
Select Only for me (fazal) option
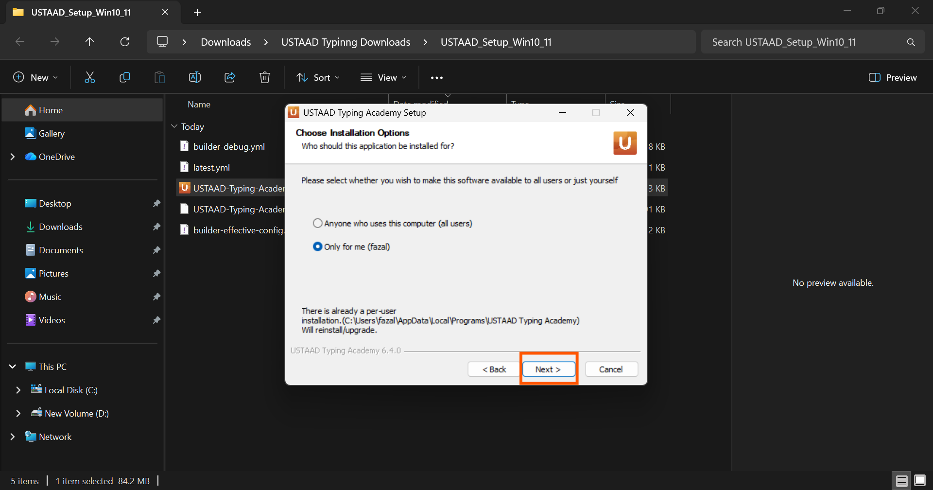(318, 246)
